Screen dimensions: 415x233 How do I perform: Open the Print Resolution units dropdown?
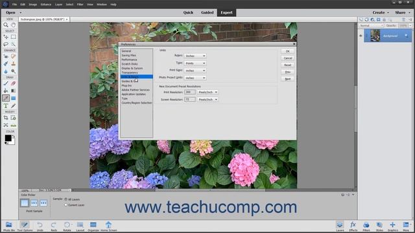click(207, 92)
